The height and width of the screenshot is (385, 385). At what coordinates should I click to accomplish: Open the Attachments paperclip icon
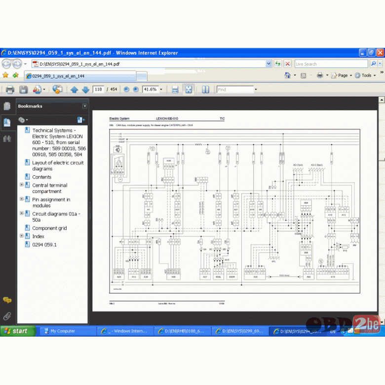click(7, 316)
